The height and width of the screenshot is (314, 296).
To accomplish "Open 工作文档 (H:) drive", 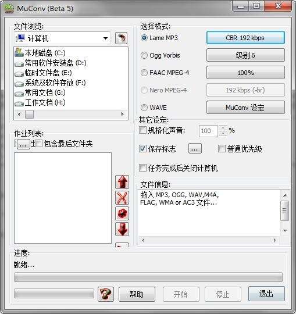I will (x=40, y=102).
